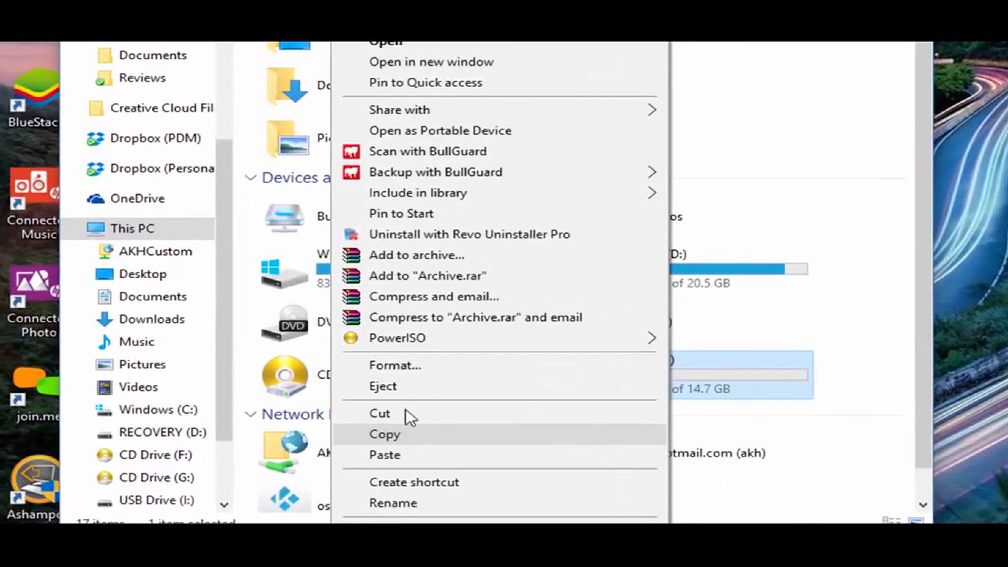Open Reviews under Quick access
This screenshot has height=567, width=1008.
click(x=142, y=78)
